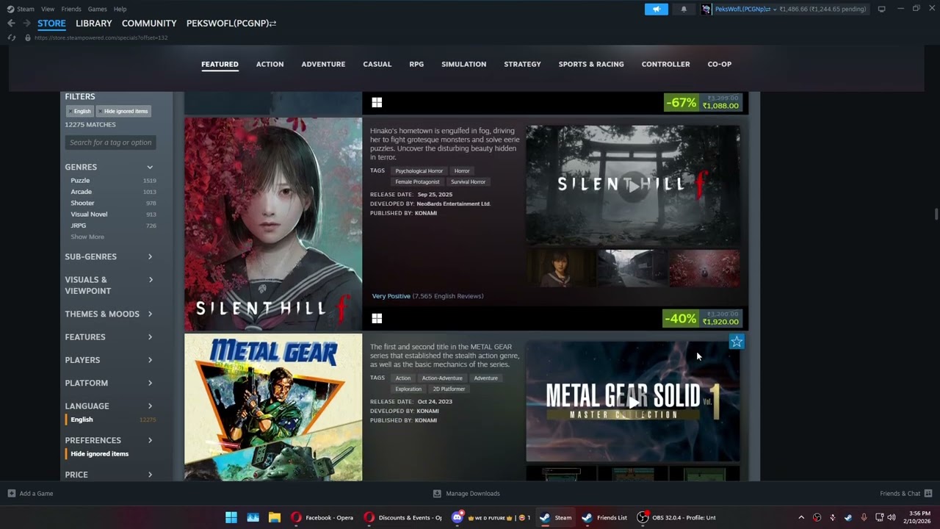This screenshot has width=940, height=529.
Task: Go forward with the right arrow
Action: click(26, 24)
